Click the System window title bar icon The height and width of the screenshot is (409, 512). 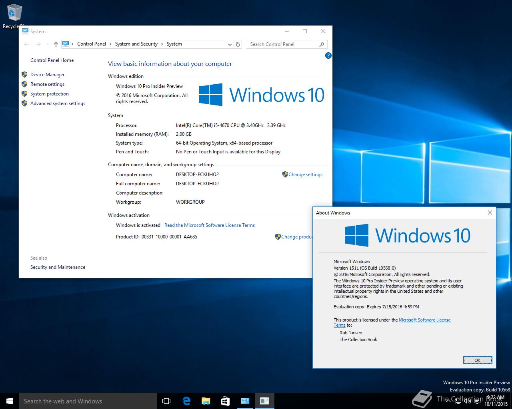coord(25,31)
